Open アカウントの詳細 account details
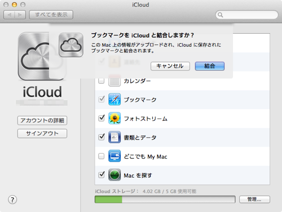 (42, 120)
